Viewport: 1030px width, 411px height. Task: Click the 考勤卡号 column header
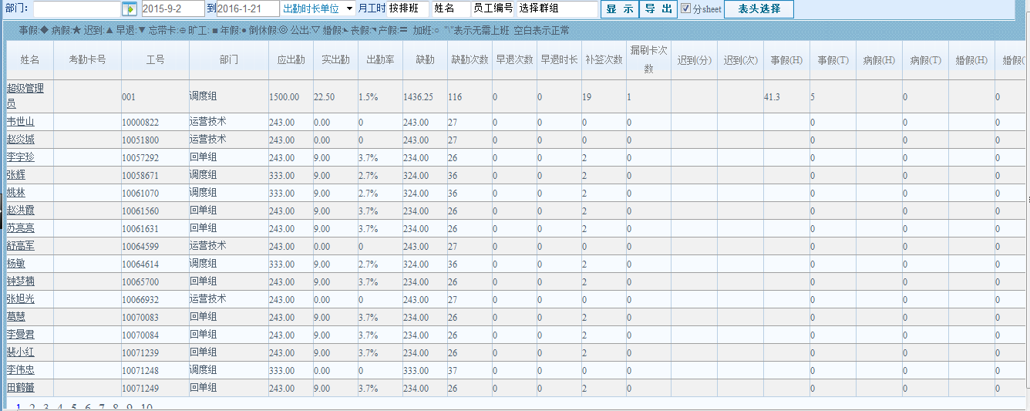(87, 59)
